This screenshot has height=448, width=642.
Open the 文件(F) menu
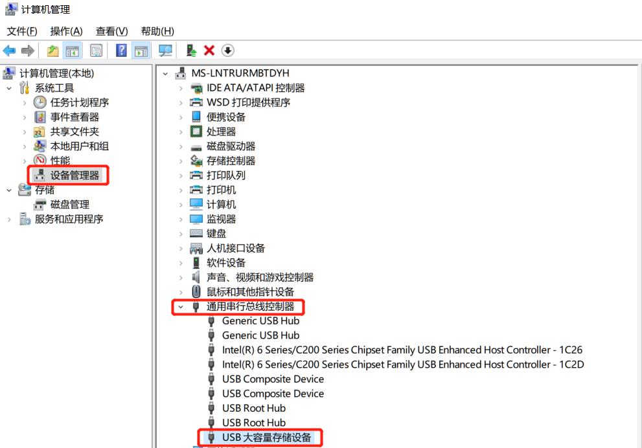(22, 31)
